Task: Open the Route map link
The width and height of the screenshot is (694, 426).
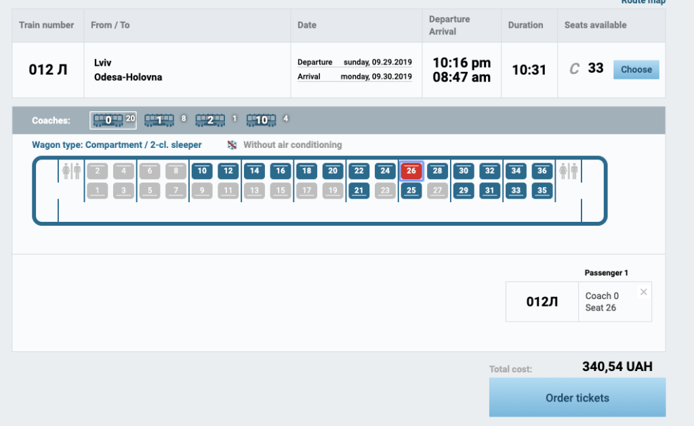Action: (x=642, y=2)
